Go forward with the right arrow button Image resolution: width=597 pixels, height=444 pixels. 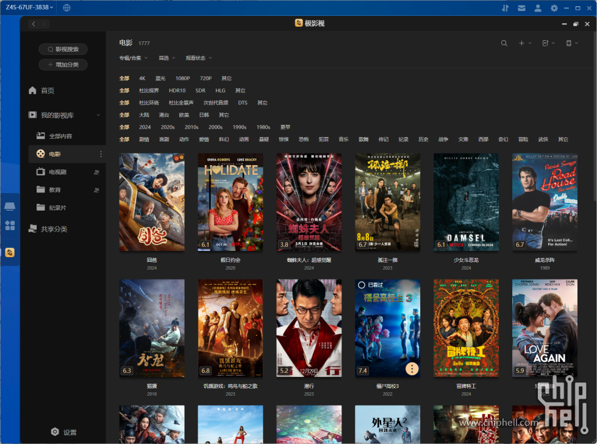coord(44,24)
